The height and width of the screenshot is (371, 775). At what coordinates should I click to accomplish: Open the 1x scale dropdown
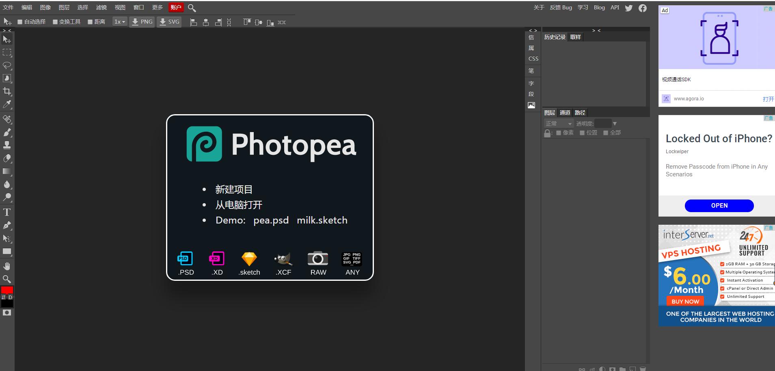point(119,22)
